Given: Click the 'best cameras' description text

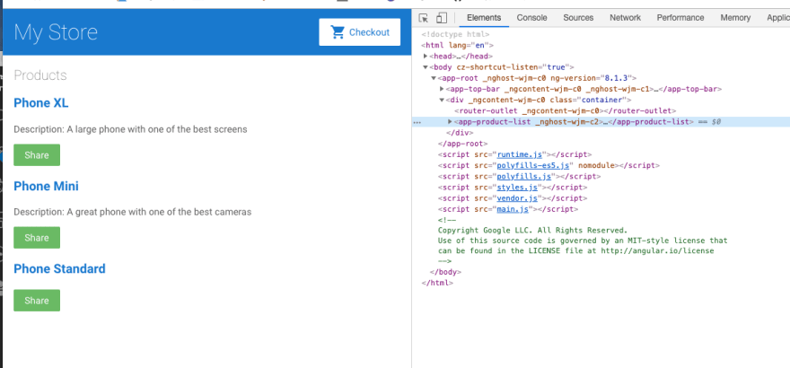Looking at the screenshot, I should 133,212.
